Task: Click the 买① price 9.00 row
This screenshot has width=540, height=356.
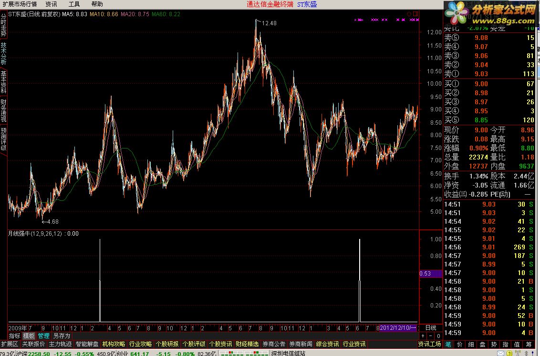Action: point(489,84)
